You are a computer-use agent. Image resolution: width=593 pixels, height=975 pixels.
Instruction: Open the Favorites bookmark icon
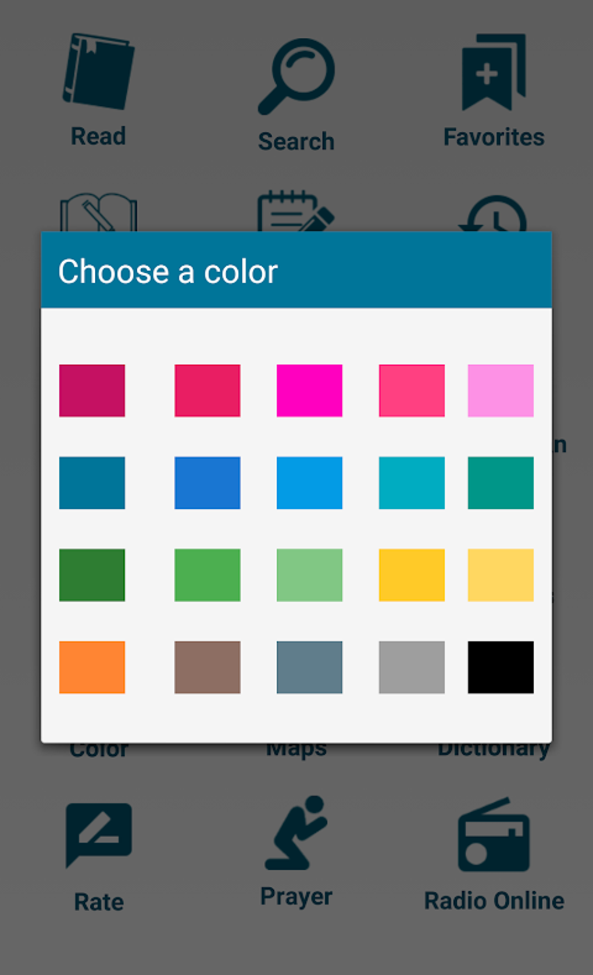tap(494, 72)
